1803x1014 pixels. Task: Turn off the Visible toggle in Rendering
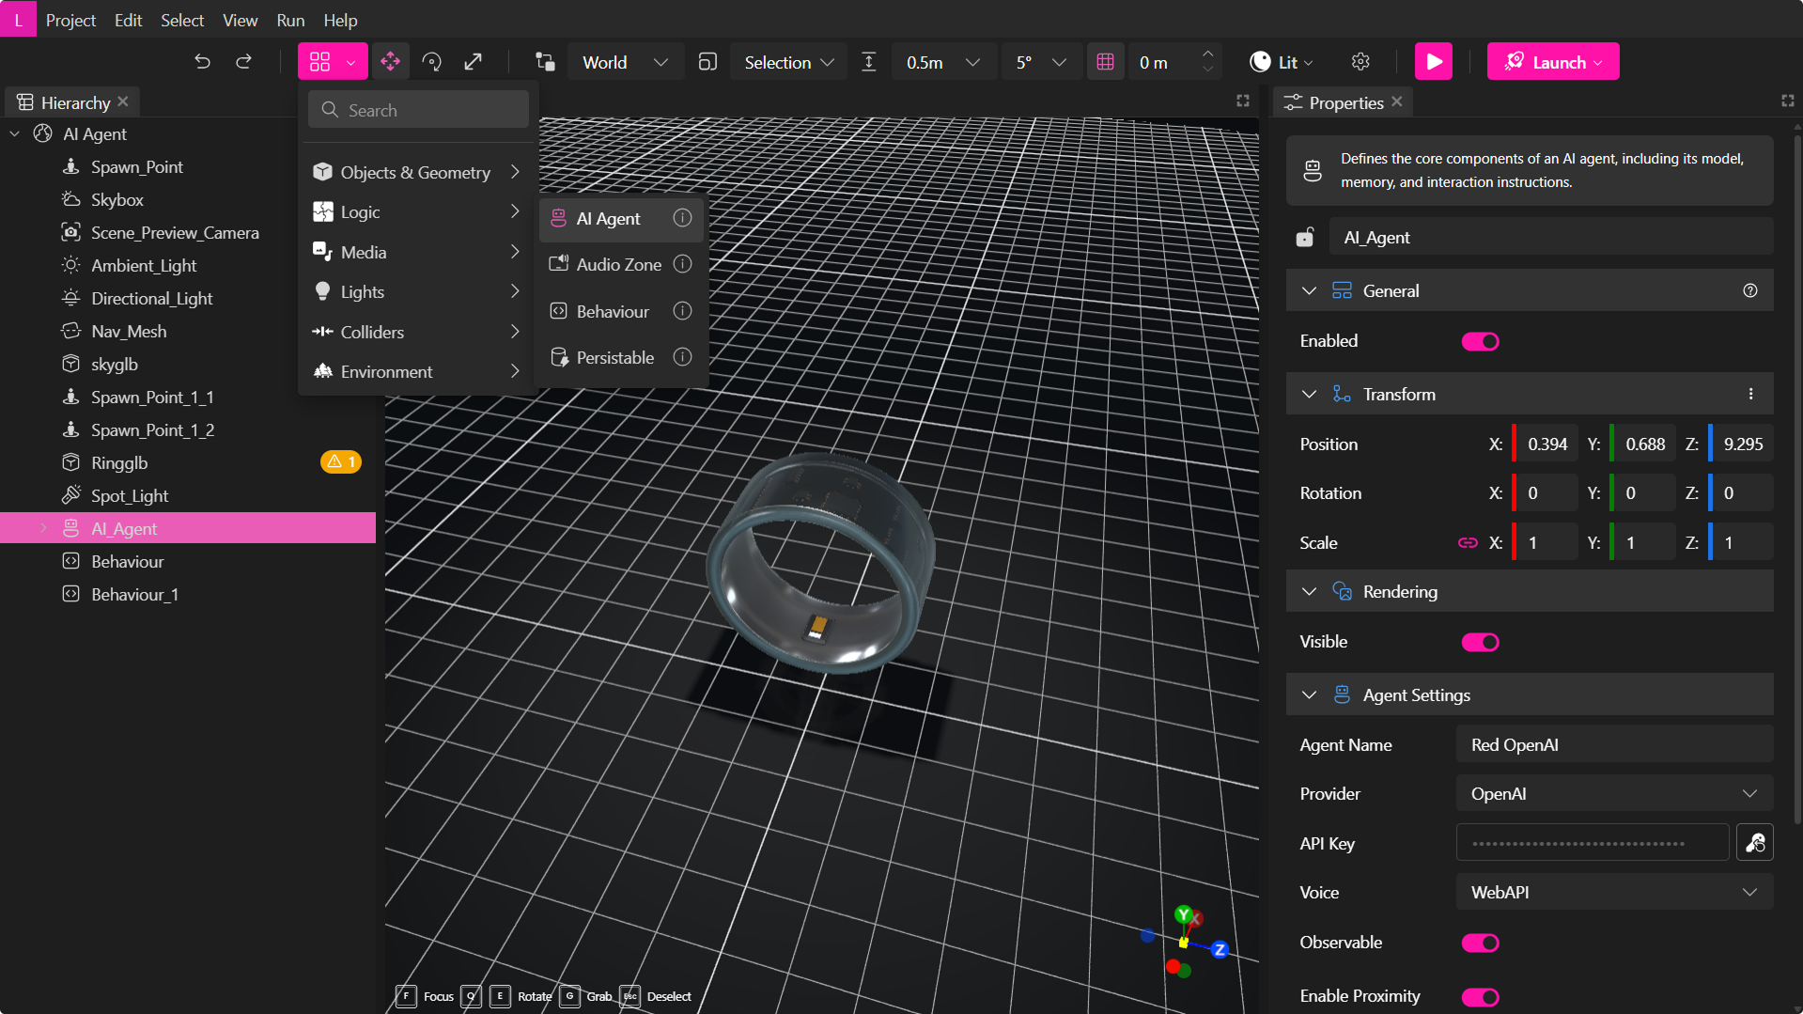click(1480, 642)
